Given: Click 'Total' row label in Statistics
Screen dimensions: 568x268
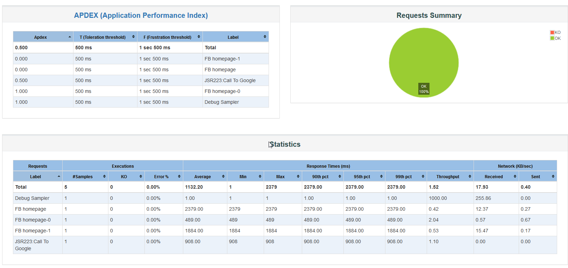Looking at the screenshot, I should (x=21, y=187).
